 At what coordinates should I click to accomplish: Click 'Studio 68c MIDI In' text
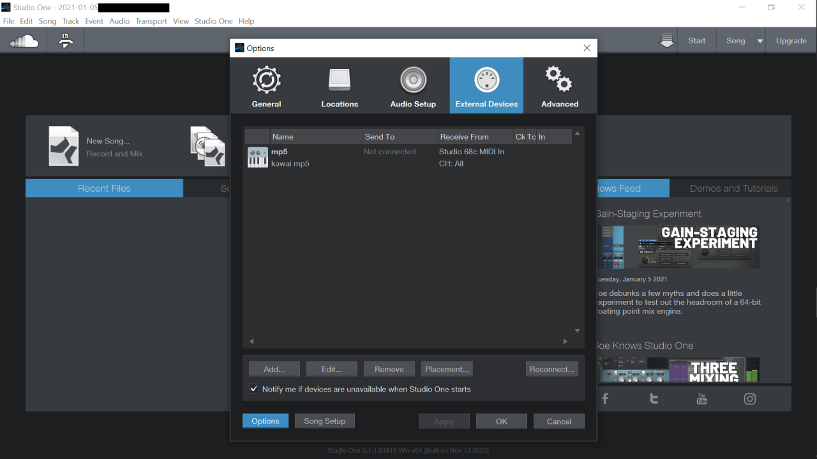[472, 152]
